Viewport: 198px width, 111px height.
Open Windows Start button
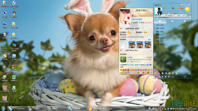3,109
